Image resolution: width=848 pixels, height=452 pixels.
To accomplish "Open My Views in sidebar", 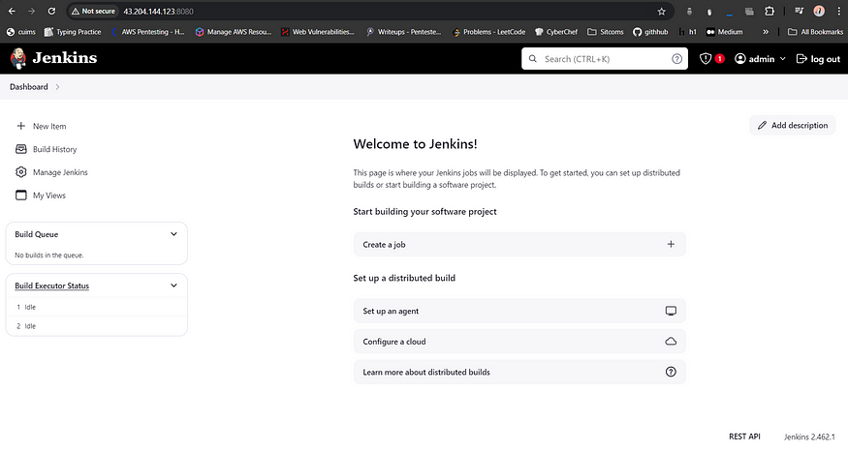I will [x=49, y=196].
